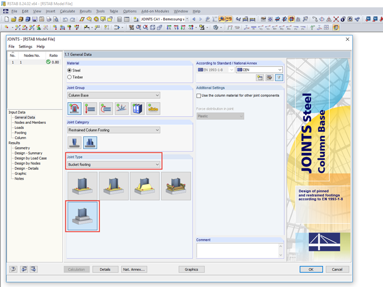Click the Nat. Annex... button
Image resolution: width=383 pixels, height=287 pixels.
coord(134,269)
